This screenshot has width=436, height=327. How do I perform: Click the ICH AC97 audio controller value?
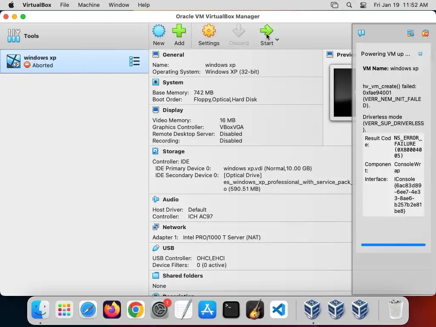(x=200, y=217)
